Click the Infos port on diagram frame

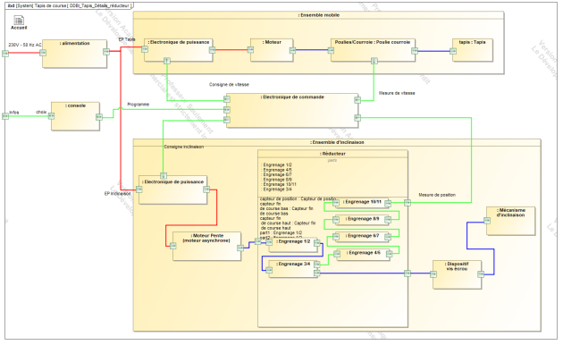coord(5,116)
